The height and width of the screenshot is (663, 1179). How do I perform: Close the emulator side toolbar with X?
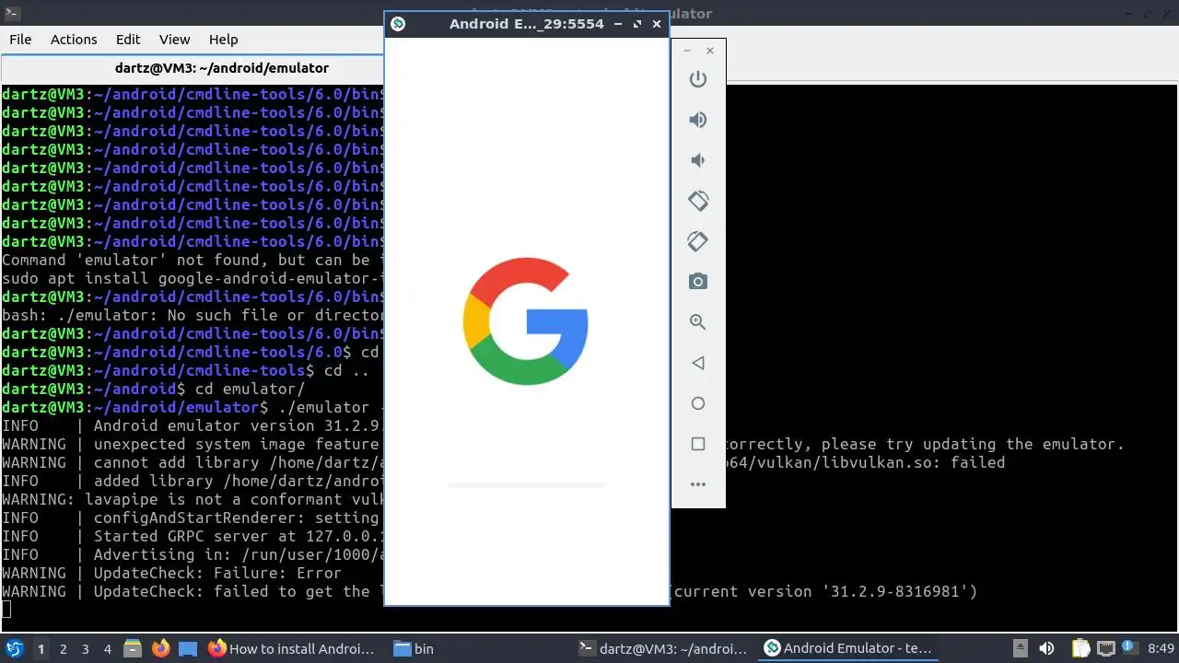click(710, 51)
